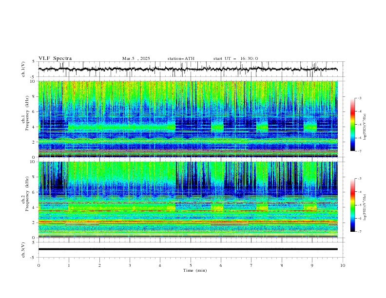Click time tick label "1" on x-axis
Image resolution: width=386 pixels, height=298 pixels.
coord(69,265)
